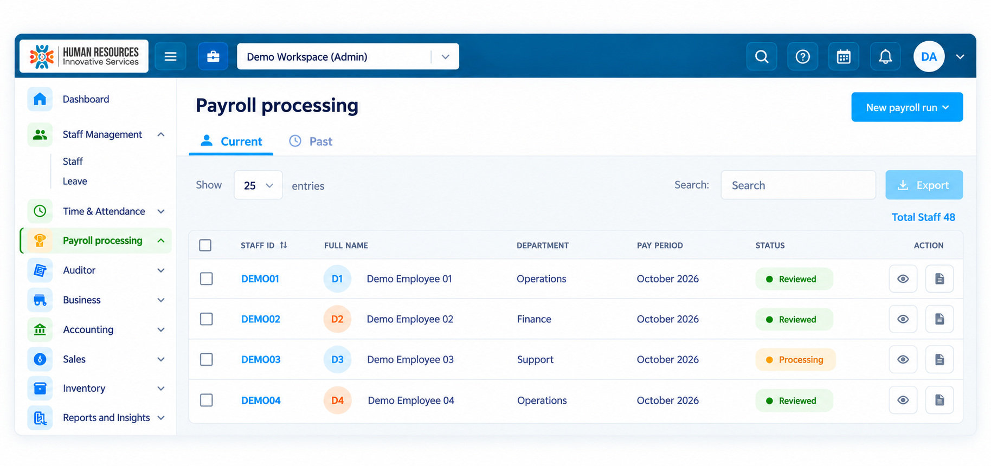Sort by Staff ID arrows
Screen dimensions: 991x466
click(x=284, y=245)
